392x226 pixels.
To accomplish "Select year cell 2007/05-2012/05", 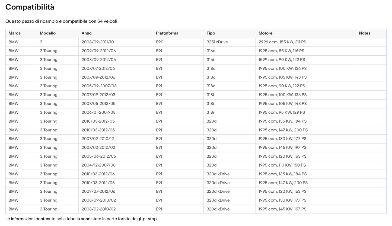I will 116,104.
